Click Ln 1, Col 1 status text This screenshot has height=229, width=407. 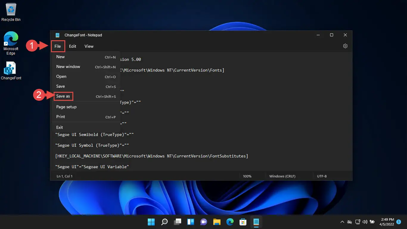65,176
